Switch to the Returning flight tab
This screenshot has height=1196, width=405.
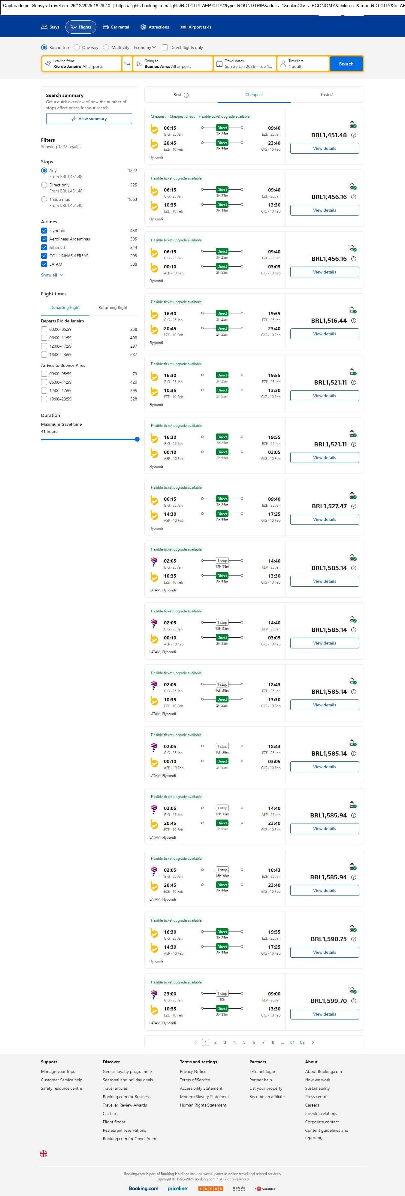click(113, 307)
